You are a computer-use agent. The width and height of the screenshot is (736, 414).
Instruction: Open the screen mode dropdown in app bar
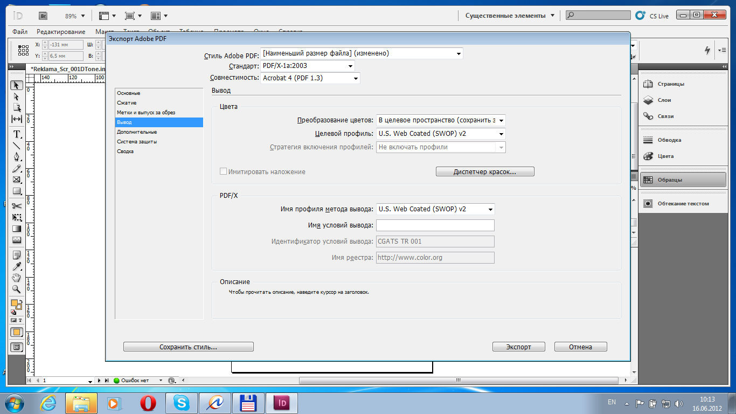tap(133, 16)
